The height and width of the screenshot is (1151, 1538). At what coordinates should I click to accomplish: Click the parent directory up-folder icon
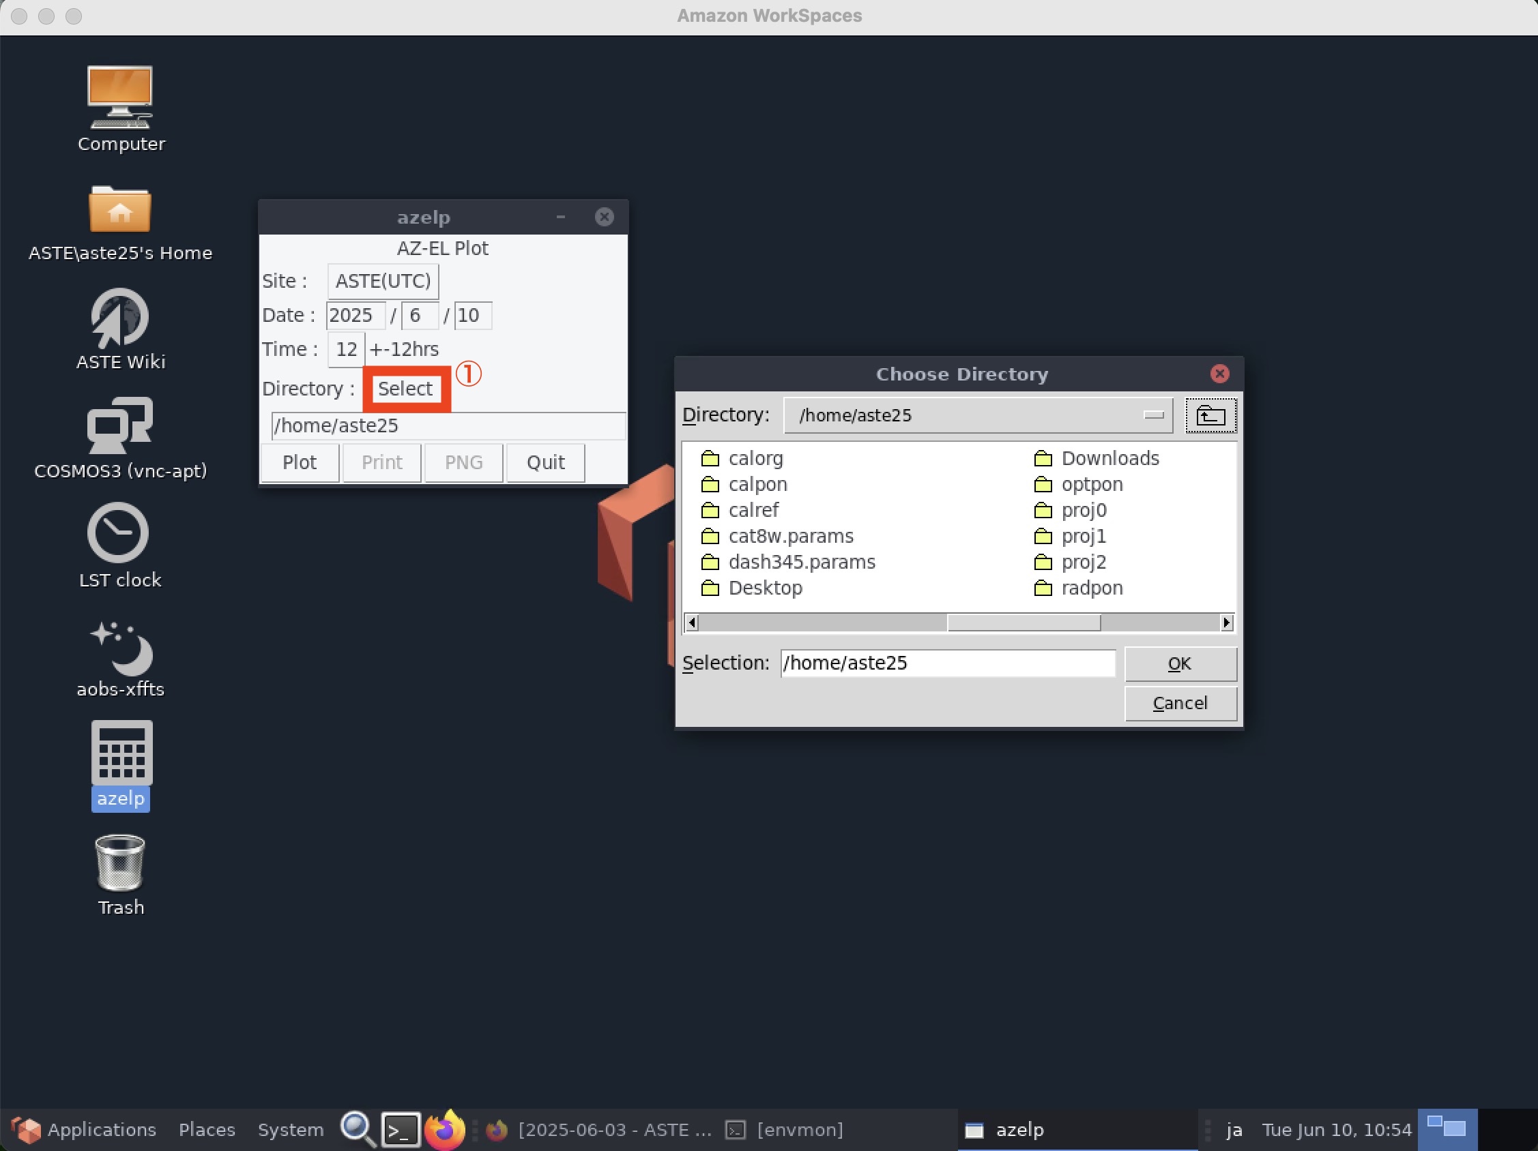coord(1210,415)
